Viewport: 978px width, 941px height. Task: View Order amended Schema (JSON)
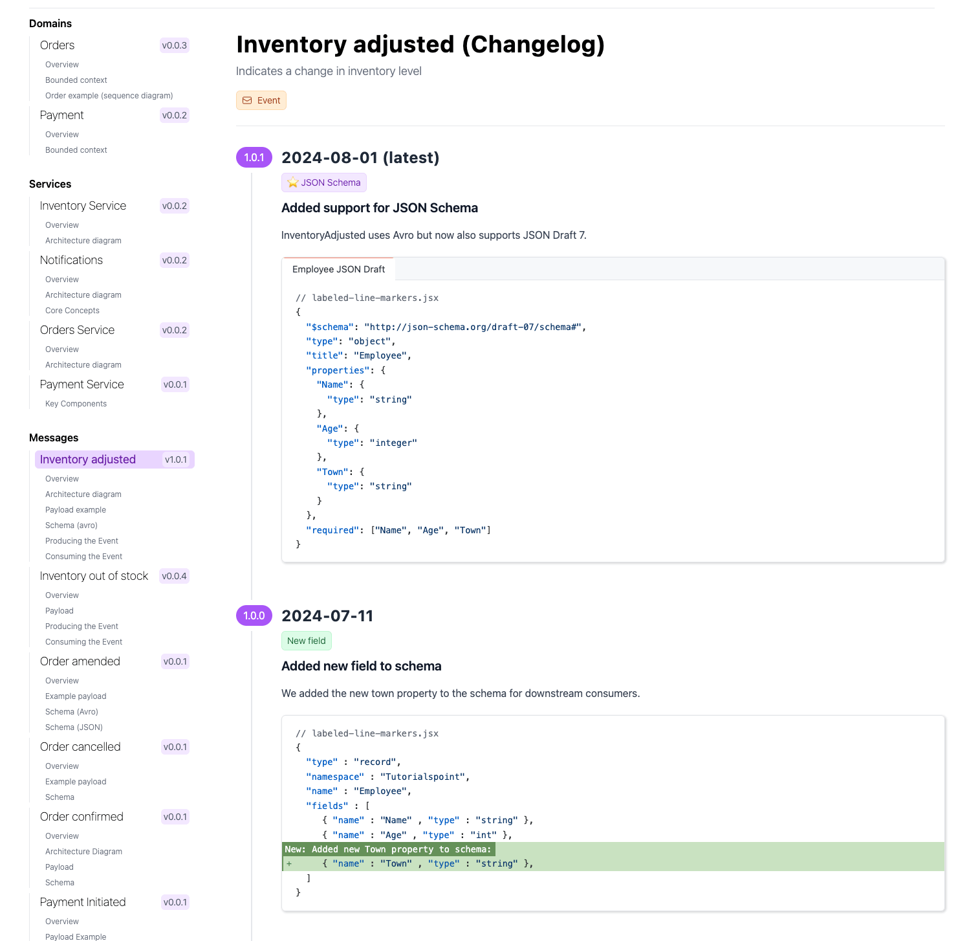(74, 727)
